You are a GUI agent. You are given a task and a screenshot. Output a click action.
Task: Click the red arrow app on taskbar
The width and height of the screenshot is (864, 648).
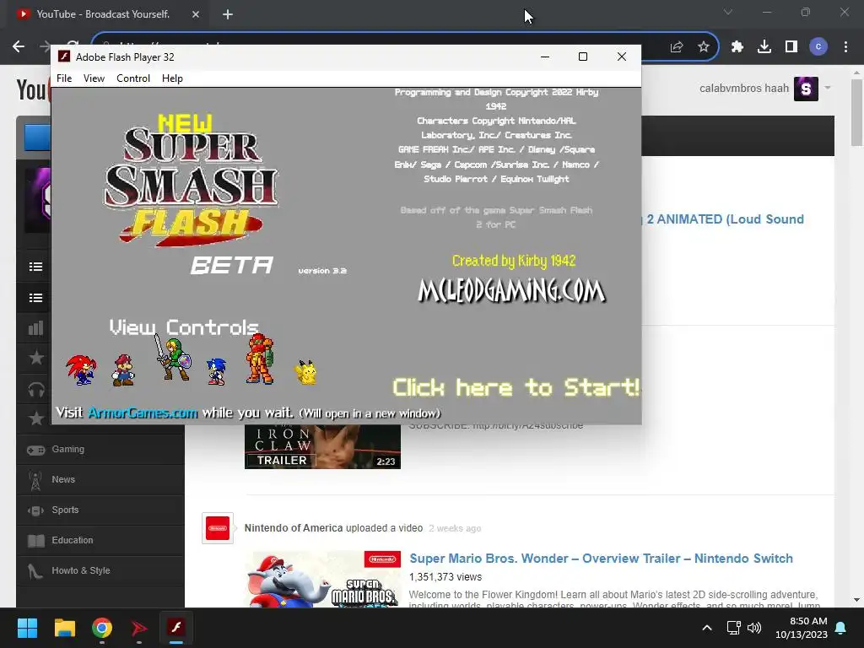click(139, 628)
